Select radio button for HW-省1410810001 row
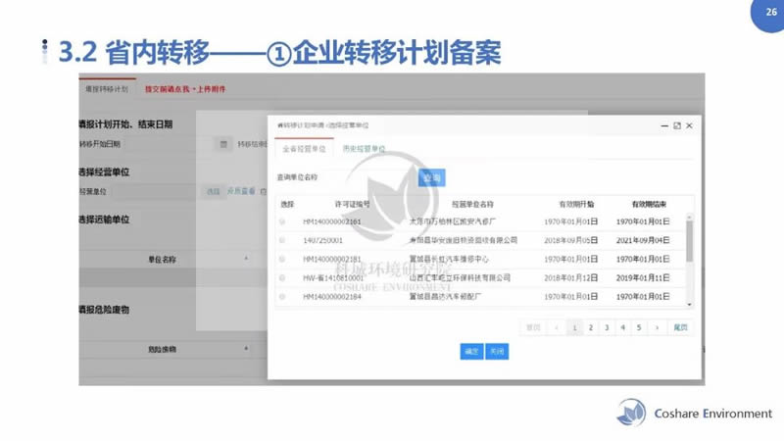 (x=283, y=277)
